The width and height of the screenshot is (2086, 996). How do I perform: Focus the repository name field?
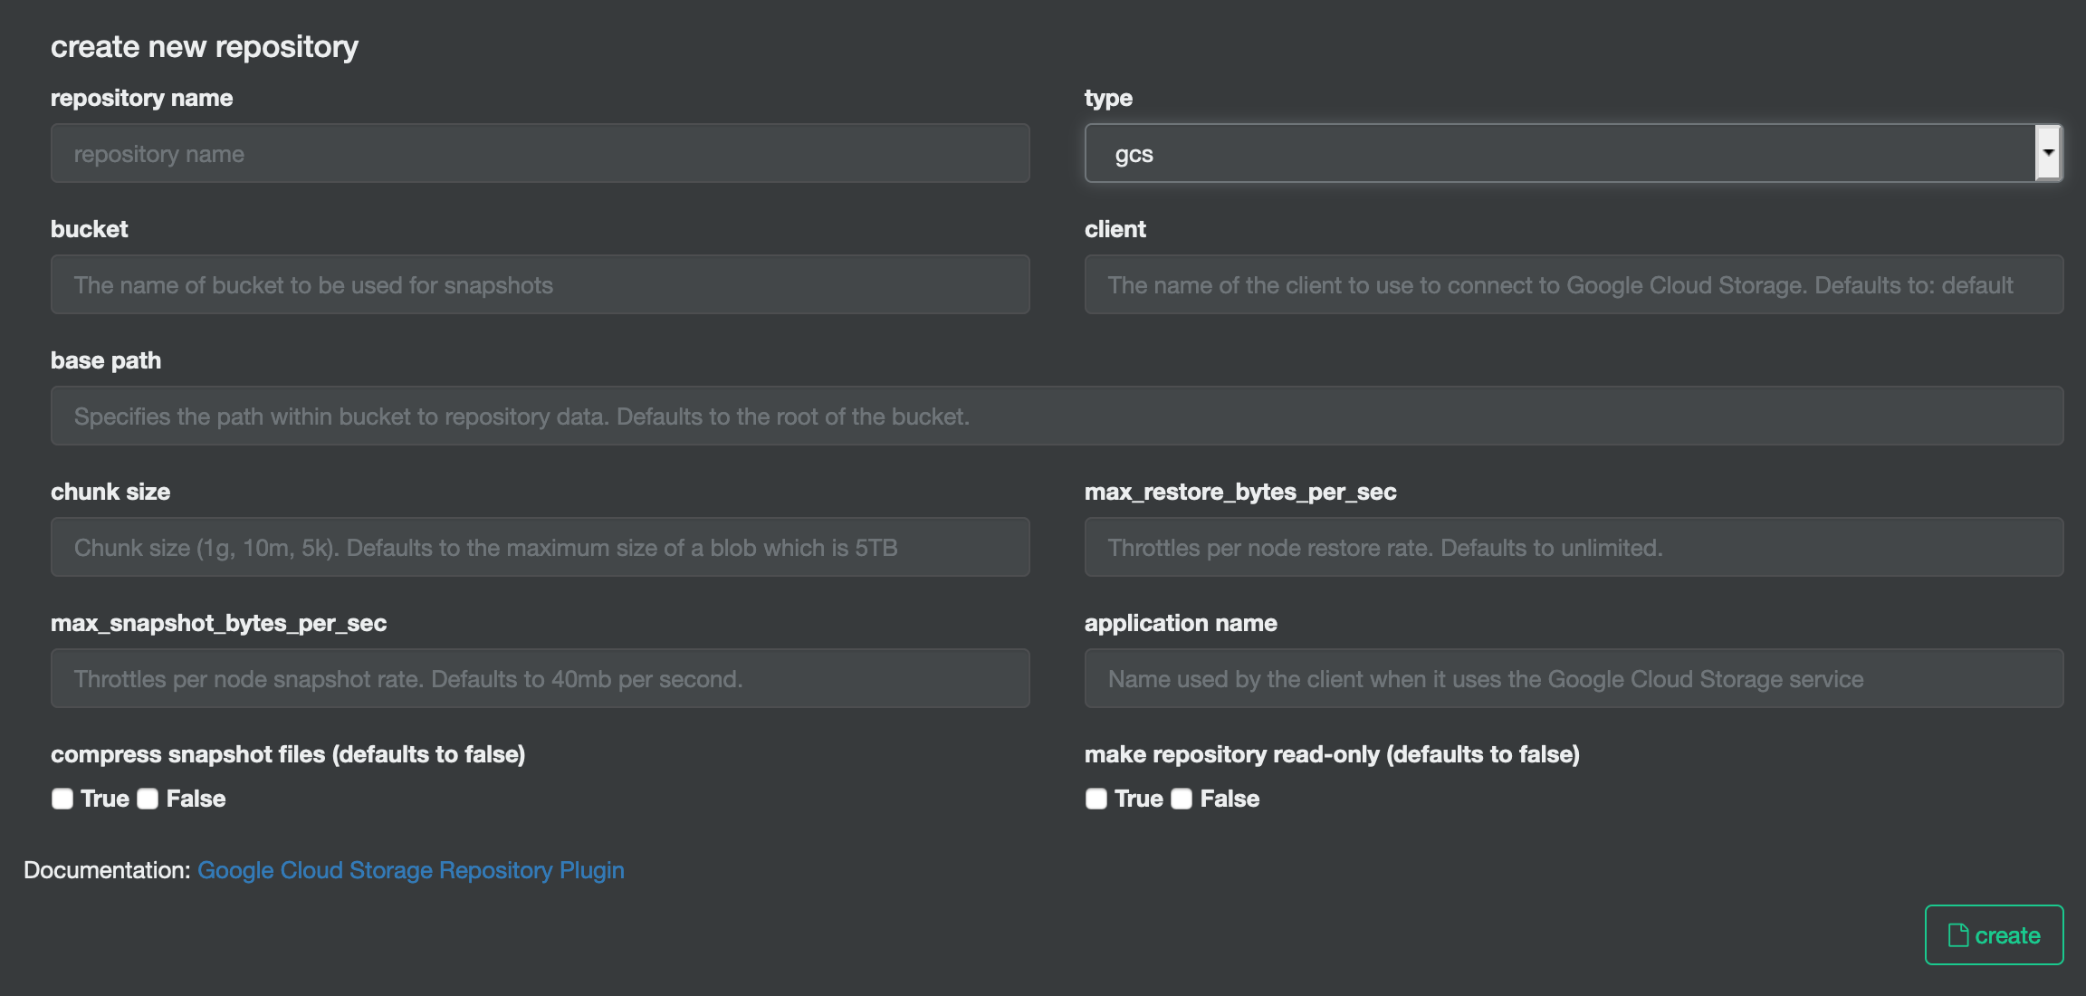click(x=540, y=154)
